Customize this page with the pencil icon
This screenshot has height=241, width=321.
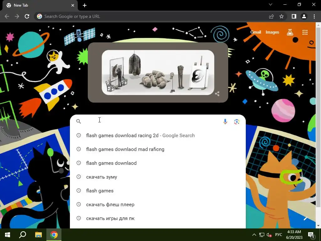[305, 218]
